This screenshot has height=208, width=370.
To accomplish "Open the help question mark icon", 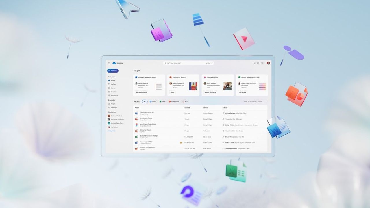I will pos(262,63).
